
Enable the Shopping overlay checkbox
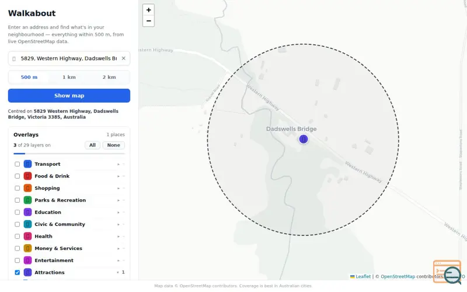(18, 188)
